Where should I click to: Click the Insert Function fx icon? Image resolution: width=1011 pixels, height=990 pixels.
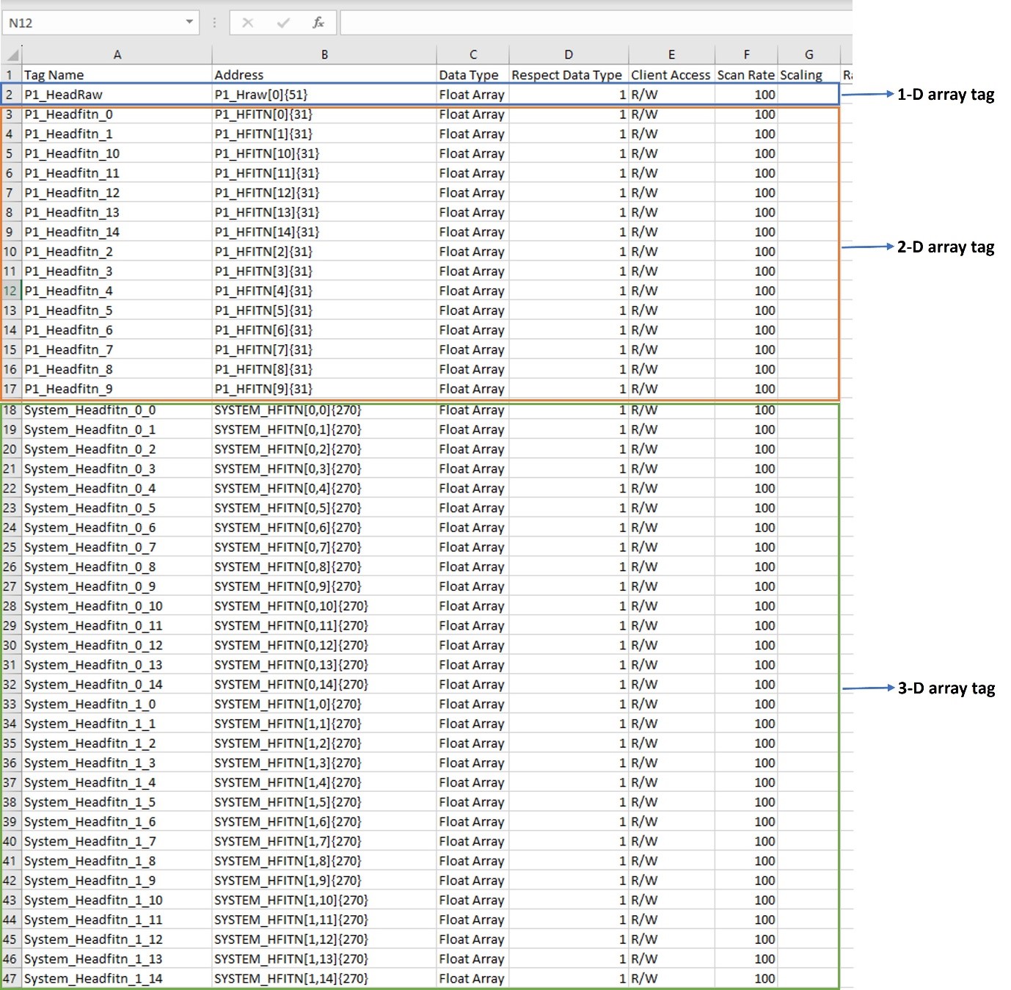click(318, 23)
